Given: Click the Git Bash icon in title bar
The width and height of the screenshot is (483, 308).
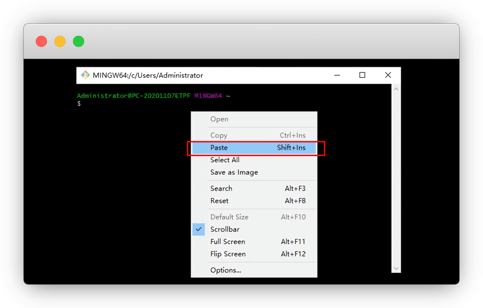Looking at the screenshot, I should coord(85,75).
